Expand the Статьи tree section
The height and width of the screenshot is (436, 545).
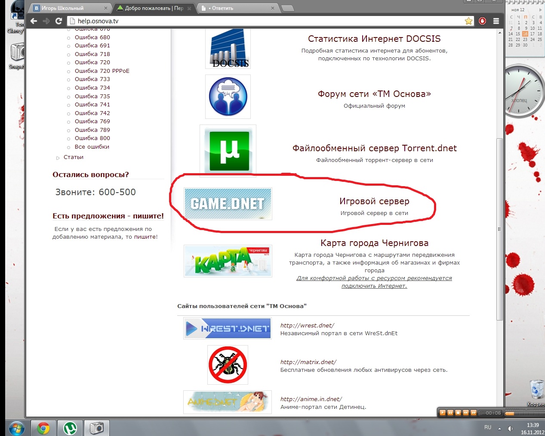pyautogui.click(x=58, y=158)
